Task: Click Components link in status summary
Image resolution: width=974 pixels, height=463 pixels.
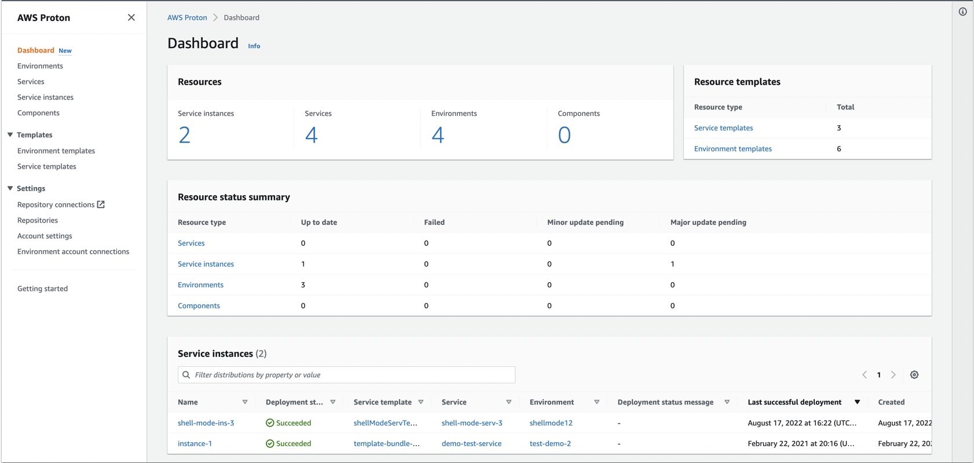Action: [199, 306]
